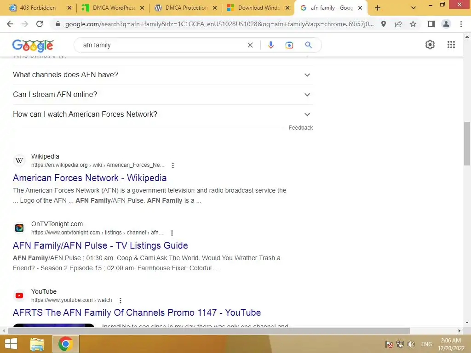Screen dimensions: 471x353
Task: View site information via the lock icon
Action: pyautogui.click(x=58, y=24)
